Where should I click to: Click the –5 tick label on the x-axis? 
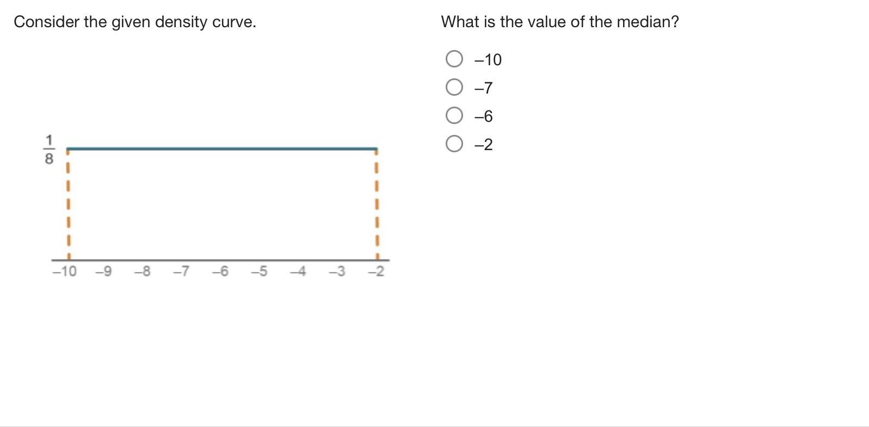[260, 271]
